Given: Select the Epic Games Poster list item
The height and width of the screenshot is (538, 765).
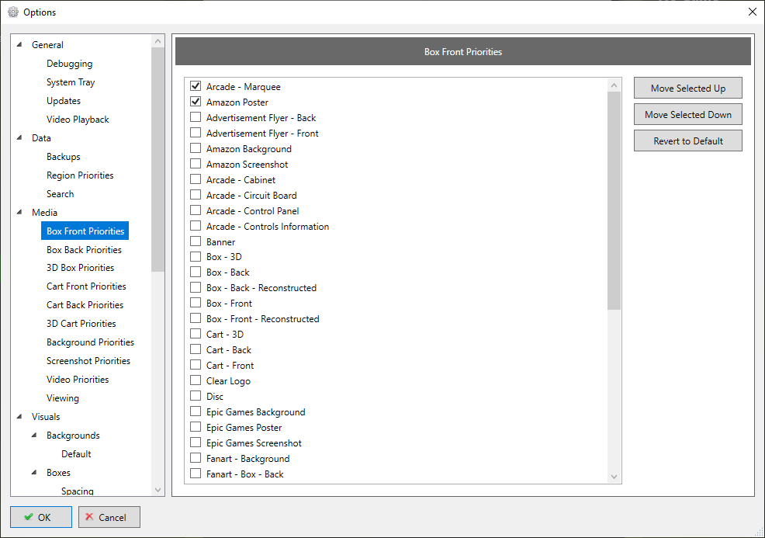Looking at the screenshot, I should tap(244, 428).
